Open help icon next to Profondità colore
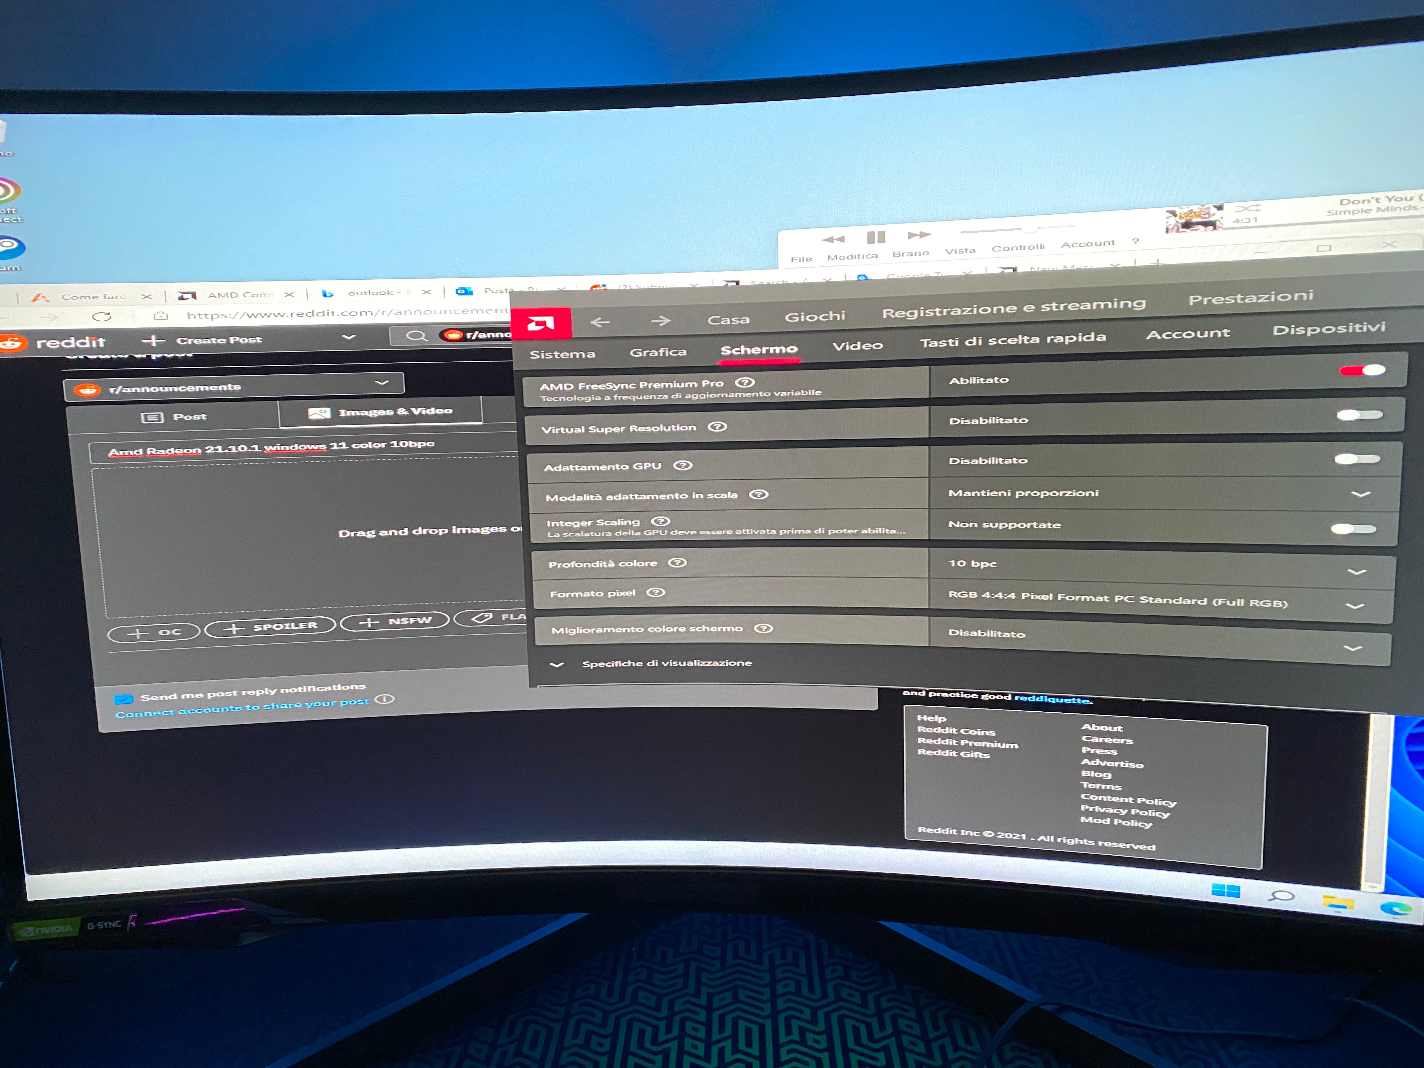 click(x=677, y=563)
